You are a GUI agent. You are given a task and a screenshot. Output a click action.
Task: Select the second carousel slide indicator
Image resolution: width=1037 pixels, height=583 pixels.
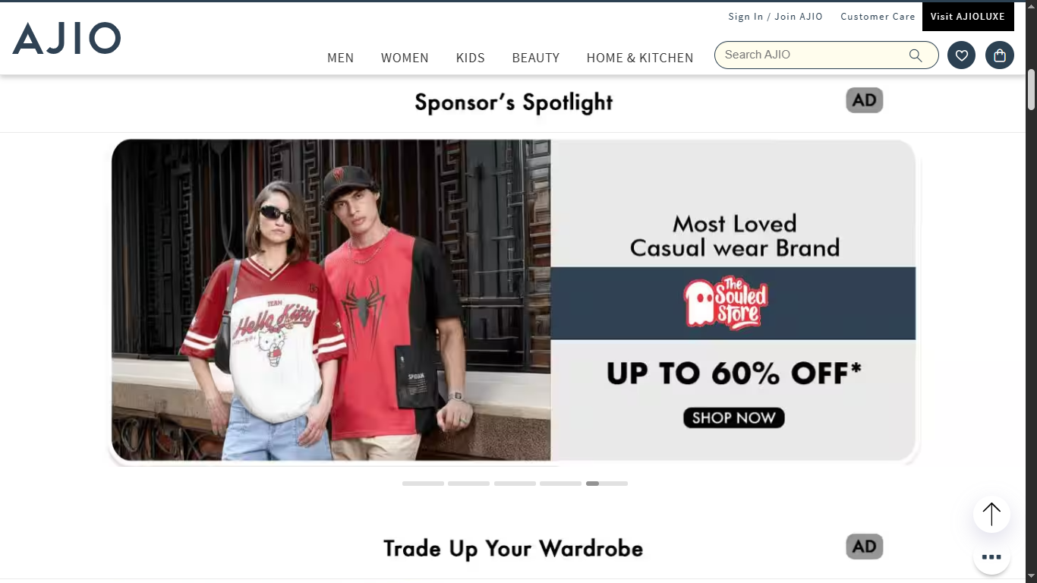pyautogui.click(x=468, y=484)
